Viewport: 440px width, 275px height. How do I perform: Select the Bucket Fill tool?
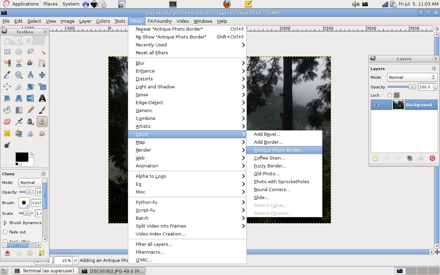coord(7,110)
